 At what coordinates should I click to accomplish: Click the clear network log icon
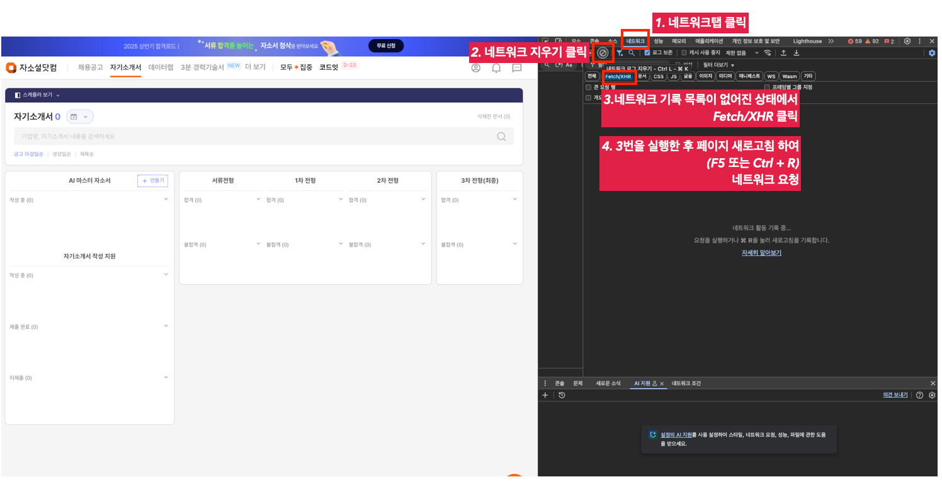[603, 53]
